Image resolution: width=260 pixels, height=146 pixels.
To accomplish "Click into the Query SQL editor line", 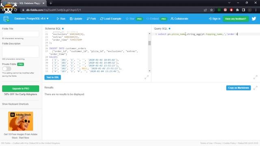I will (206, 34).
